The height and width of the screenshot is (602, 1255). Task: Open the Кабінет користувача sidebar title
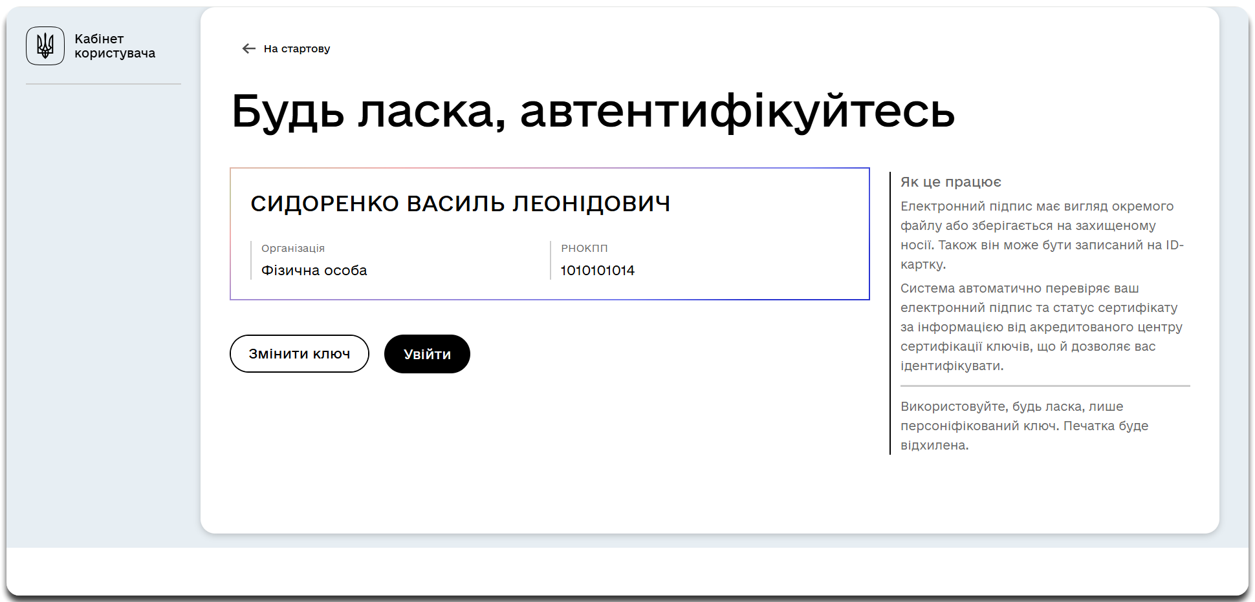tap(115, 46)
